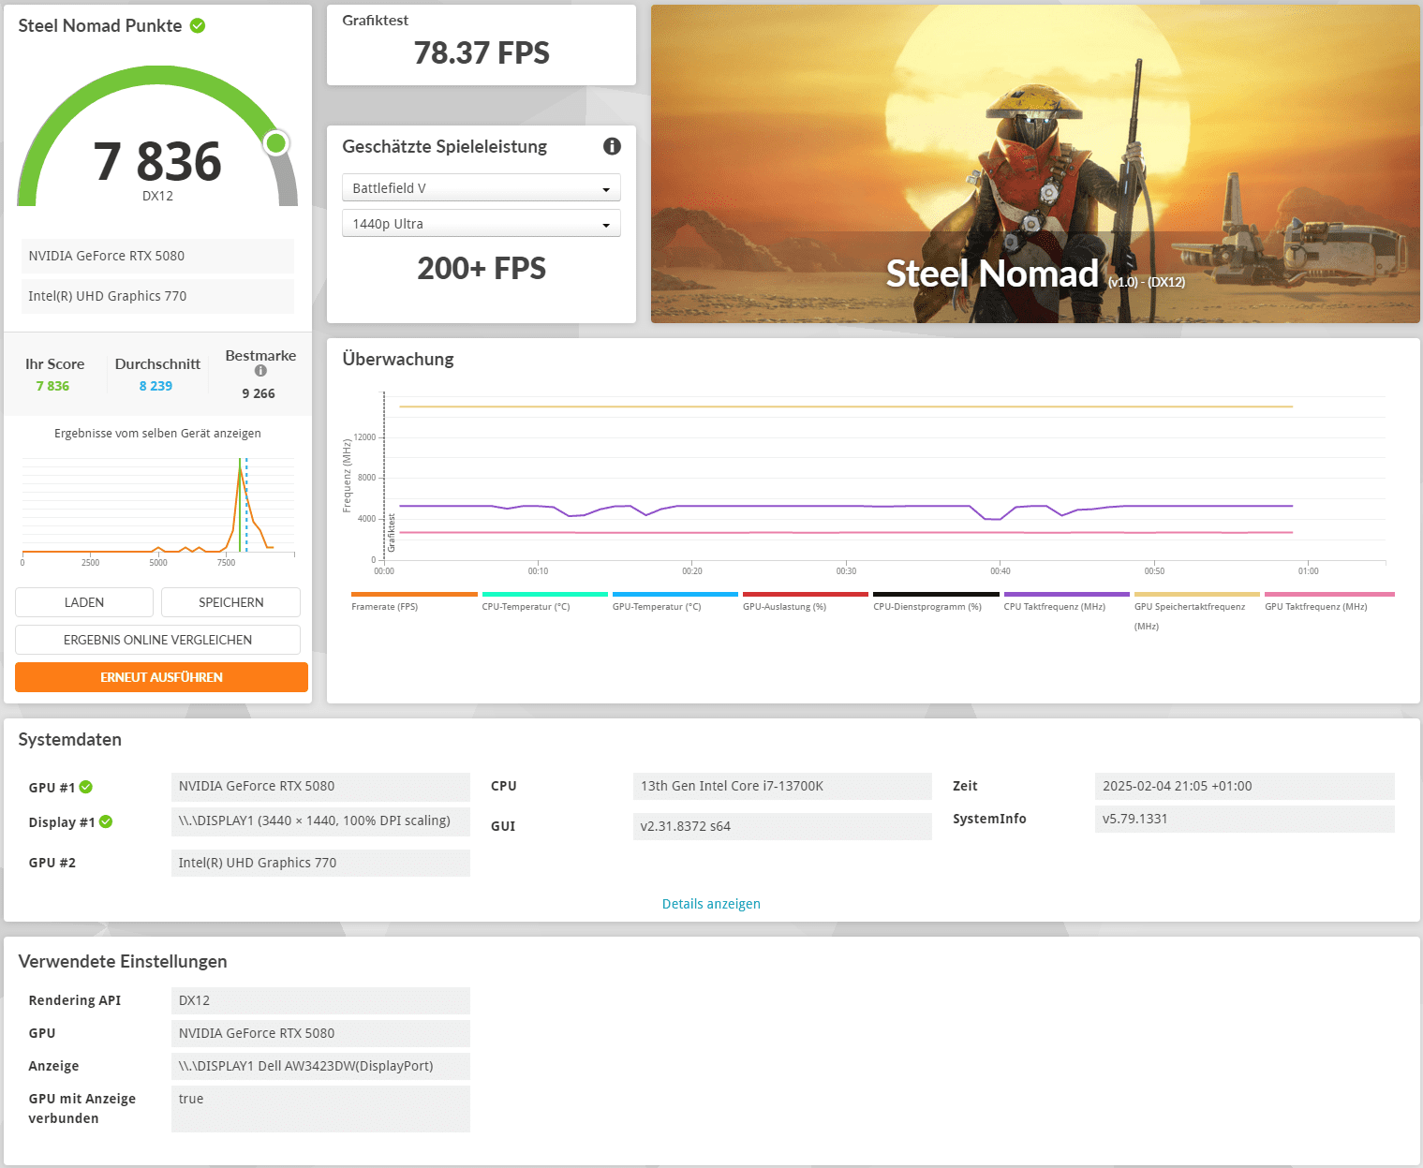Viewport: 1423px width, 1168px height.
Task: Click the GPU #1 NVIDIA GeForce RTX 5080 field
Action: 320,786
